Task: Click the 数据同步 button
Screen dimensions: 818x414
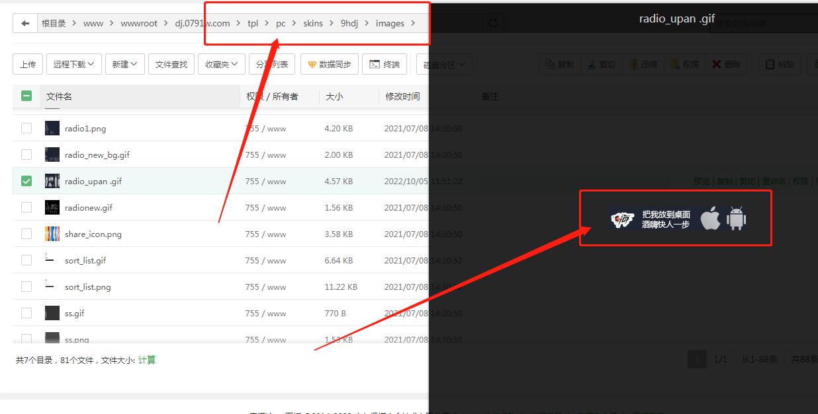Action: [330, 64]
